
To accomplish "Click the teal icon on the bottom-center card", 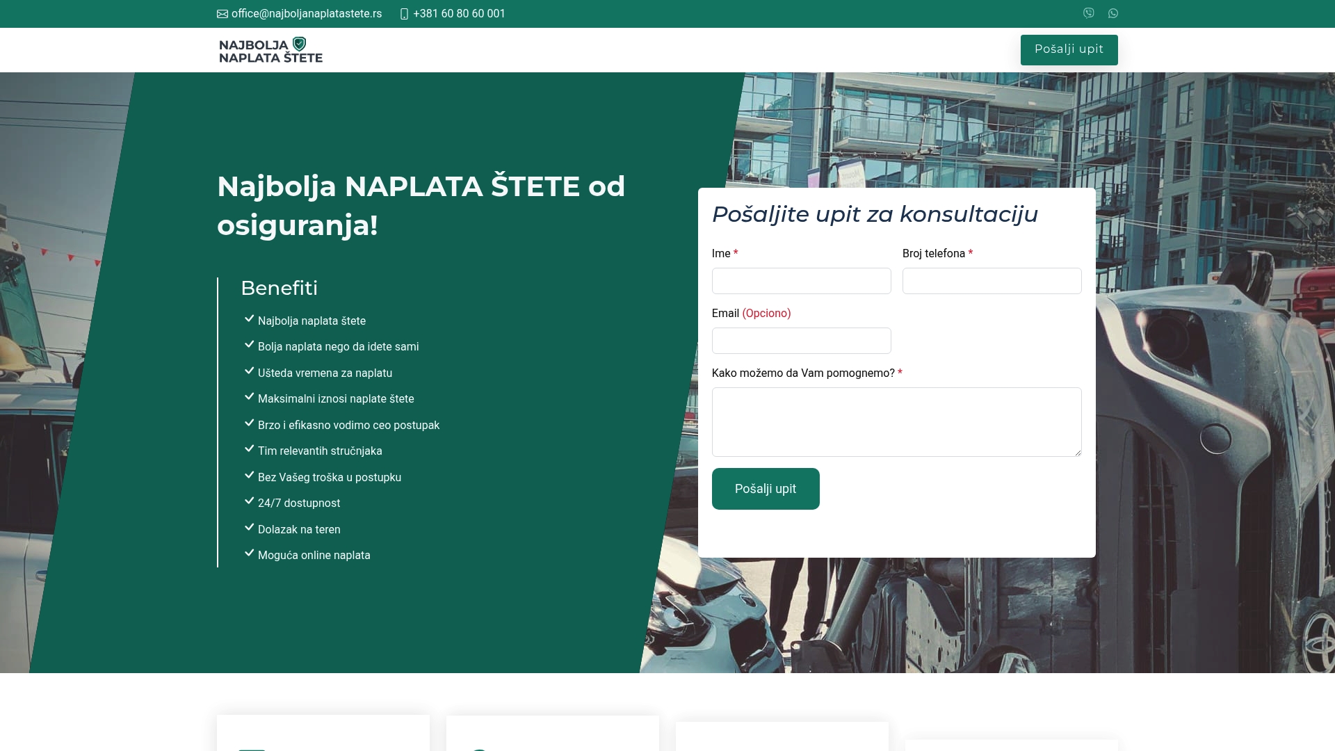I will (x=480, y=750).
